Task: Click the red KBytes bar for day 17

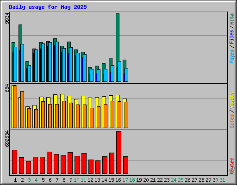Action: (x=125, y=165)
